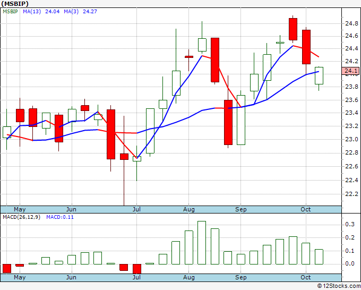
Task: Click the 22.2 price axis label
Action: pos(351,194)
